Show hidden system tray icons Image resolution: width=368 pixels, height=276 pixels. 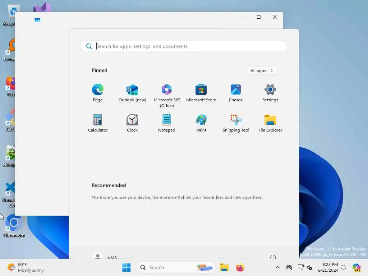click(x=278, y=267)
